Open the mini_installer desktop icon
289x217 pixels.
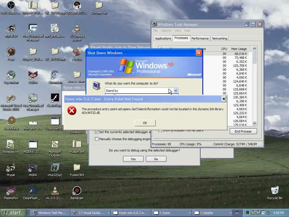tap(55, 31)
